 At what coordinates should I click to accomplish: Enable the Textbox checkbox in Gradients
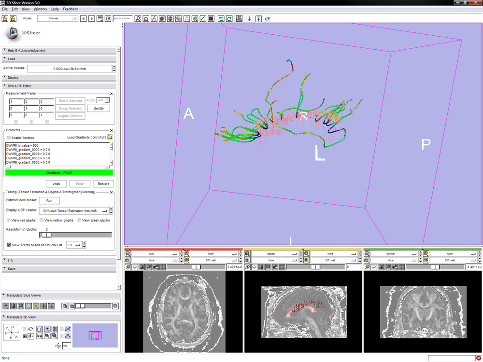[x=9, y=138]
